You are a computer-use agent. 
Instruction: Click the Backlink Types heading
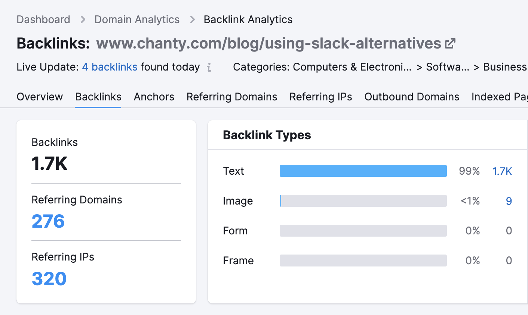point(267,135)
